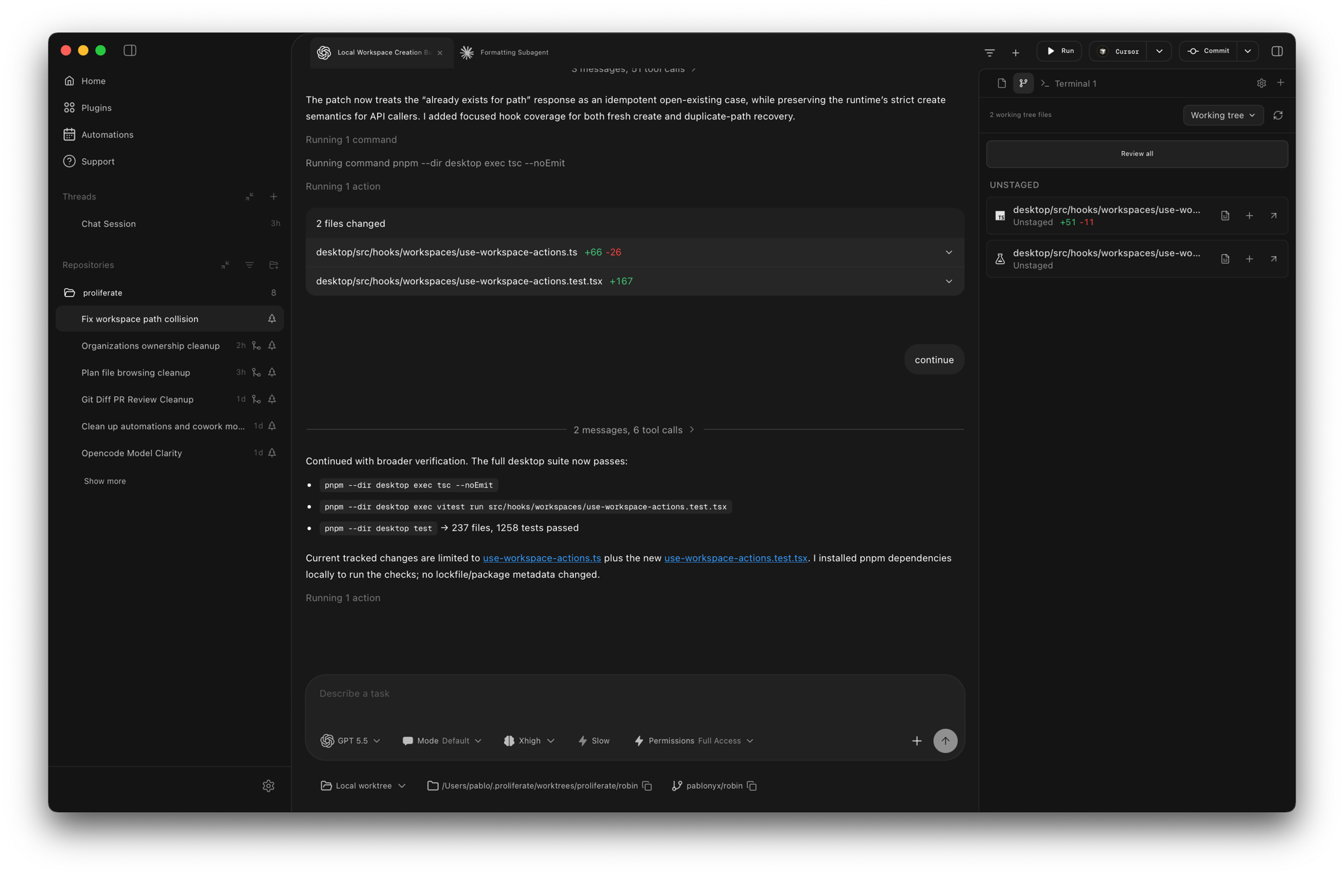Select the git changes branch icon tab
Image resolution: width=1344 pixels, height=876 pixels.
[1023, 83]
